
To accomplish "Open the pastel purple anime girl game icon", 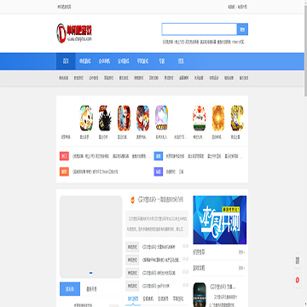I will click(161, 118).
